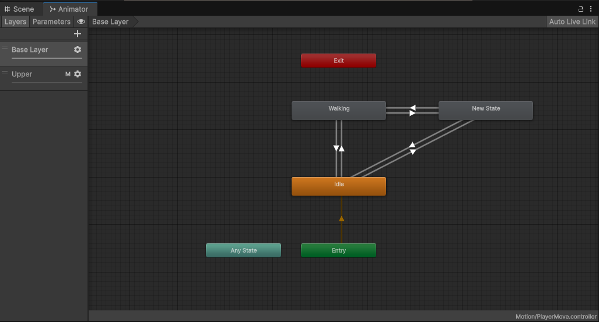Select the Any State node
The image size is (599, 322).
(x=243, y=250)
